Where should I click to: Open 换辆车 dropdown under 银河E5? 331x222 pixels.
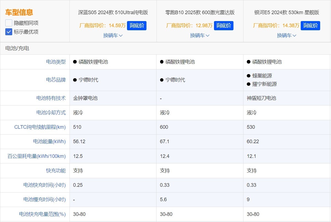(287, 36)
